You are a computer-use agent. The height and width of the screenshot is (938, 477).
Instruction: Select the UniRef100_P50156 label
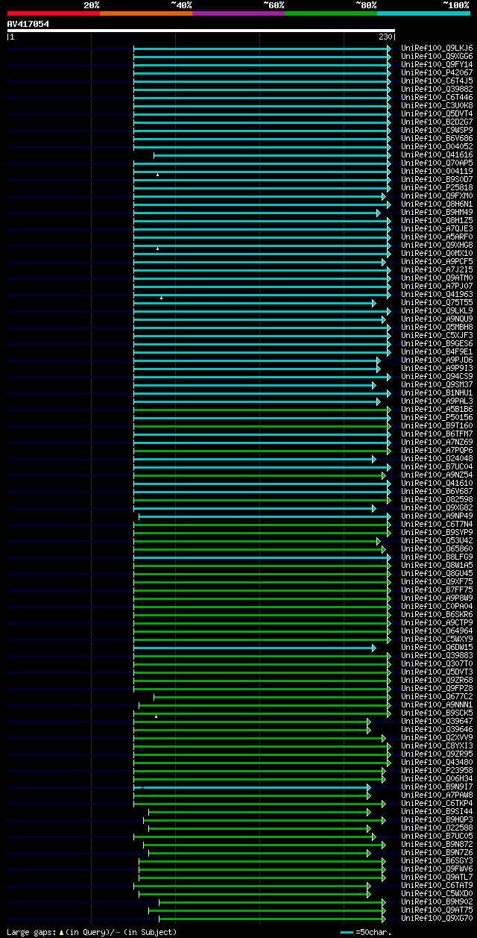[x=437, y=418]
